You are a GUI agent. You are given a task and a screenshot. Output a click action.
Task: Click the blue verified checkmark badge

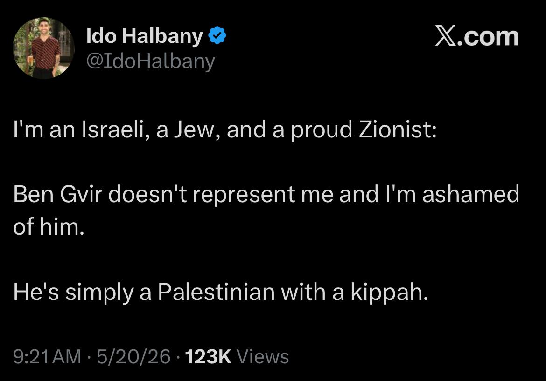tap(217, 35)
